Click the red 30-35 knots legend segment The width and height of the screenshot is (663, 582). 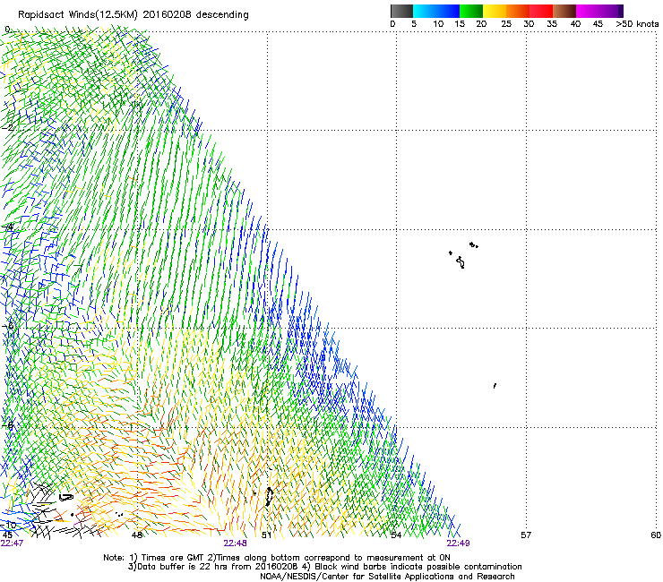point(541,11)
